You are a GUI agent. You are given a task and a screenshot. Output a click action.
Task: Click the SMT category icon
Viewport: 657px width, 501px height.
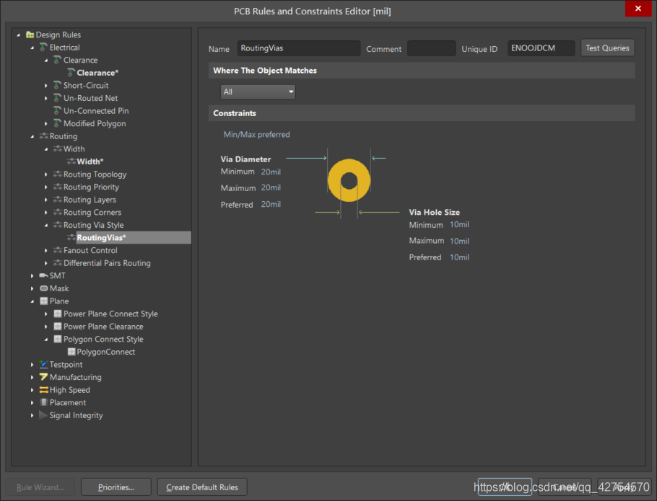point(43,275)
